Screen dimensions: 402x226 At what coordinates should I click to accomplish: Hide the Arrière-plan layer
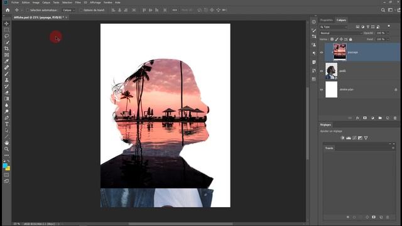click(322, 90)
